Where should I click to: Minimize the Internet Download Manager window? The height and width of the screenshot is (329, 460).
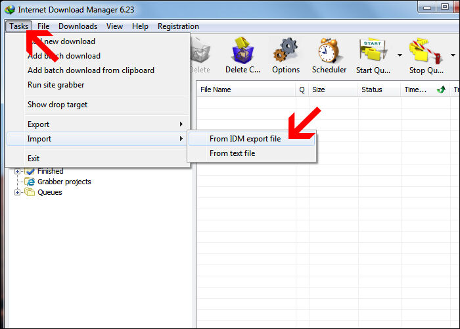[x=427, y=7]
